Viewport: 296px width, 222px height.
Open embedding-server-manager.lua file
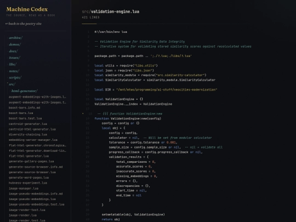[33, 140]
